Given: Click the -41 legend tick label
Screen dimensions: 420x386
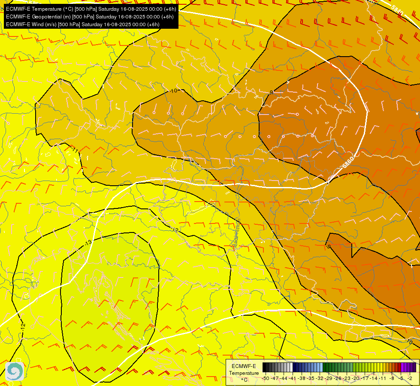Looking at the screenshot, I should tap(293, 378).
